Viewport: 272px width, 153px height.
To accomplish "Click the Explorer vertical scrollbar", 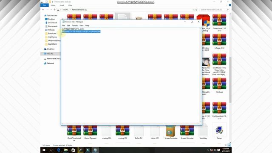I will (230, 80).
